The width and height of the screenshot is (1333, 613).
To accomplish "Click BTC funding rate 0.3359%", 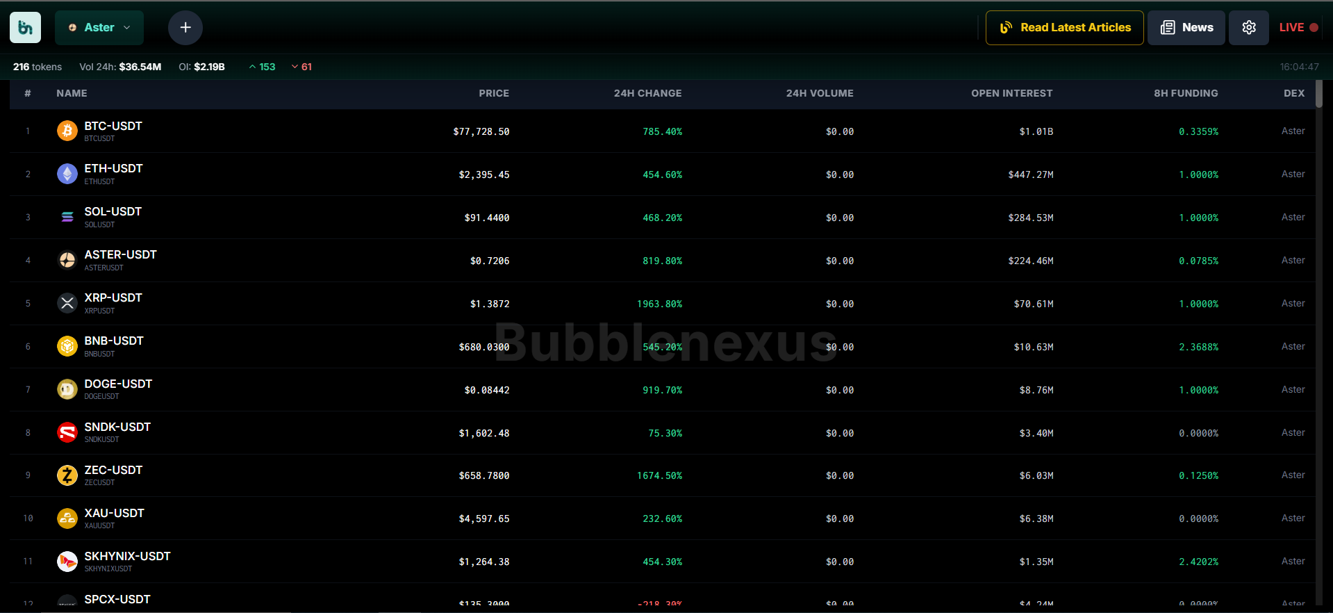I will (1198, 131).
